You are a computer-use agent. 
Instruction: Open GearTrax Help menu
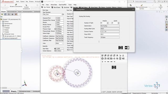point(75,5)
